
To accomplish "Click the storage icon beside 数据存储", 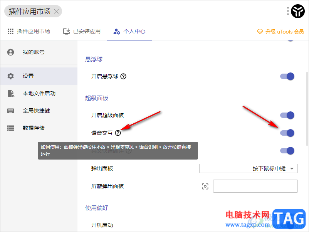I will (x=11, y=128).
